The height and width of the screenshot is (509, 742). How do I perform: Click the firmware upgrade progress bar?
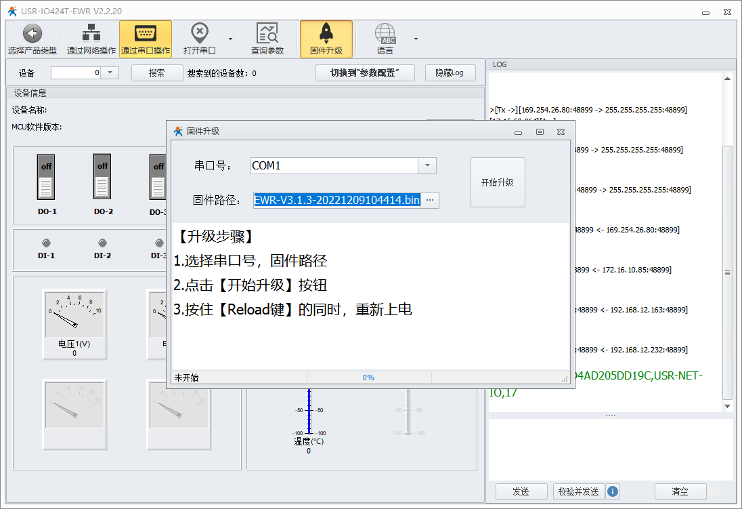368,378
